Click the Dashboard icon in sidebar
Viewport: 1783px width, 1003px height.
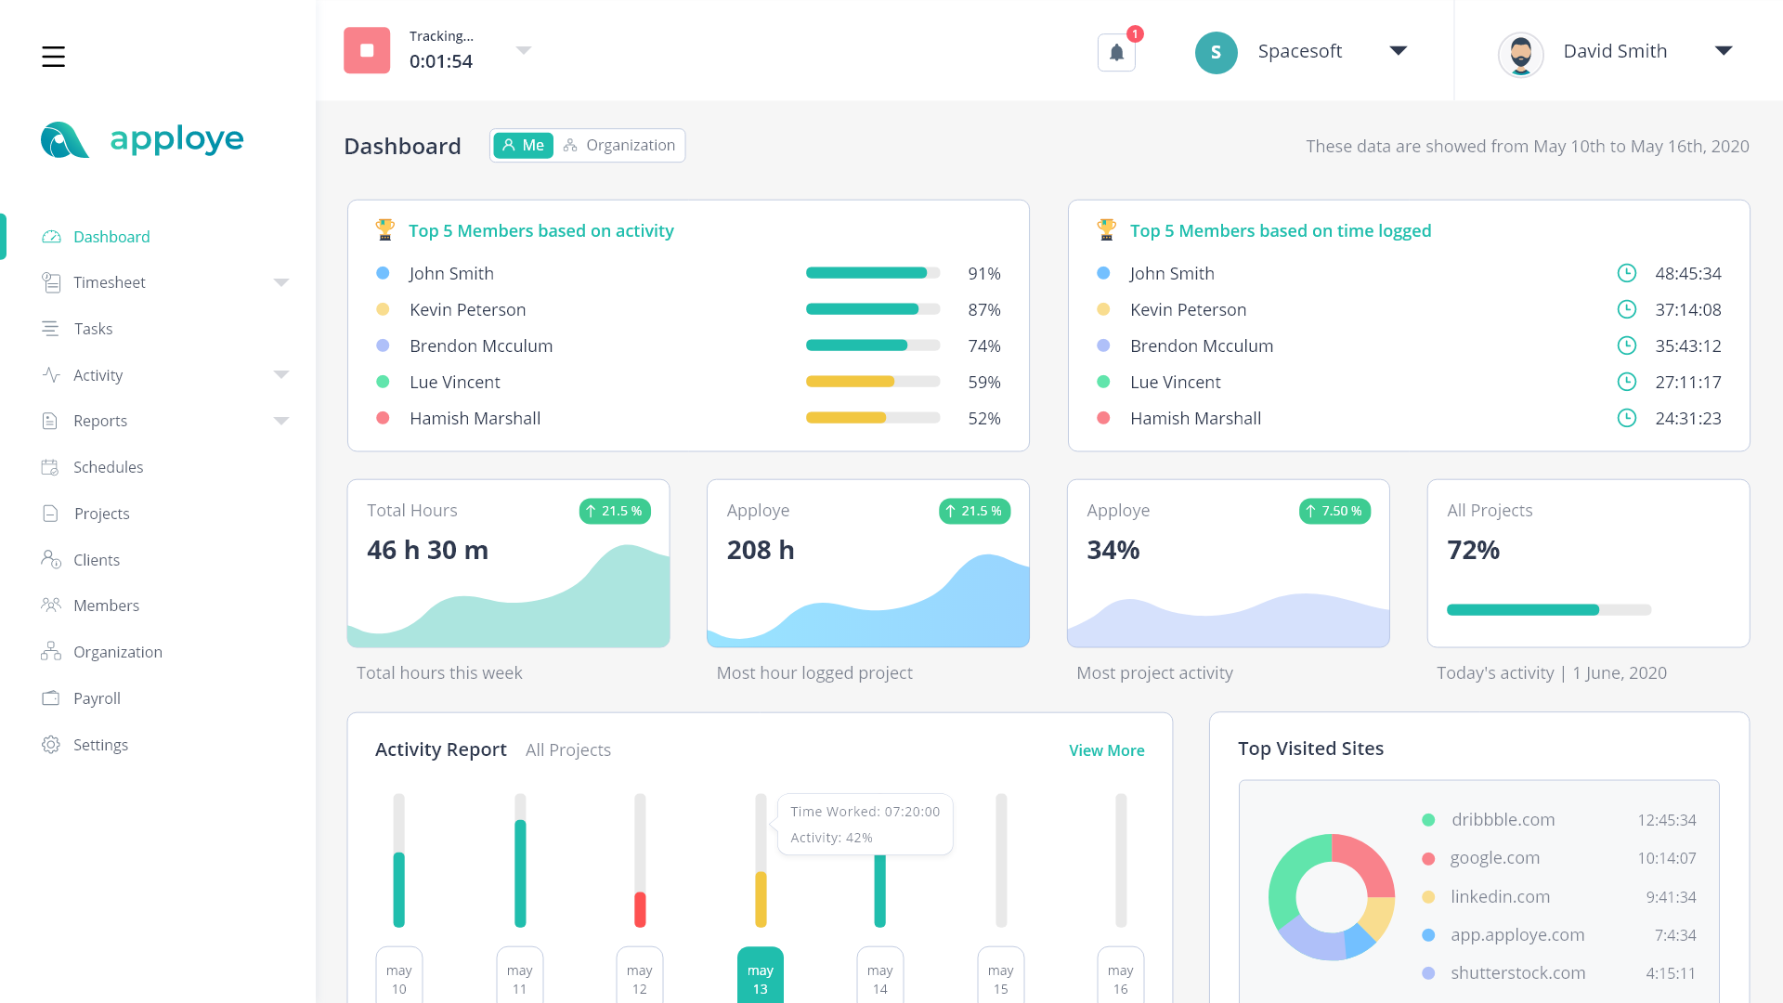pyautogui.click(x=49, y=237)
